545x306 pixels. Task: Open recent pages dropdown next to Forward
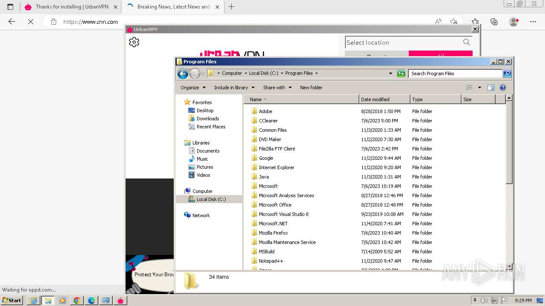203,74
